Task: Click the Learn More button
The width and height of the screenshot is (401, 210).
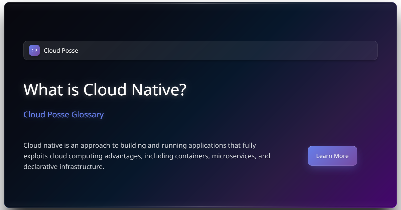Action: point(332,156)
